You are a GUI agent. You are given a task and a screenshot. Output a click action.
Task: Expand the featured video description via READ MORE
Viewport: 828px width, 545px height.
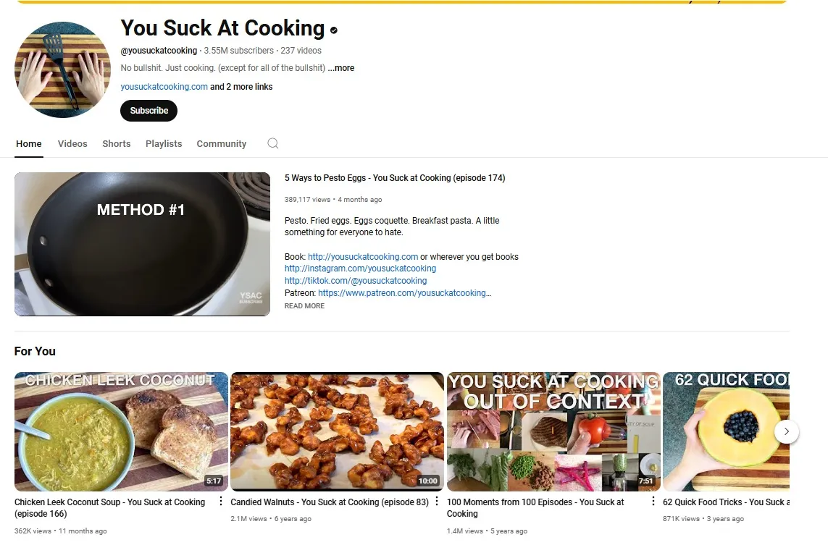pyautogui.click(x=304, y=305)
